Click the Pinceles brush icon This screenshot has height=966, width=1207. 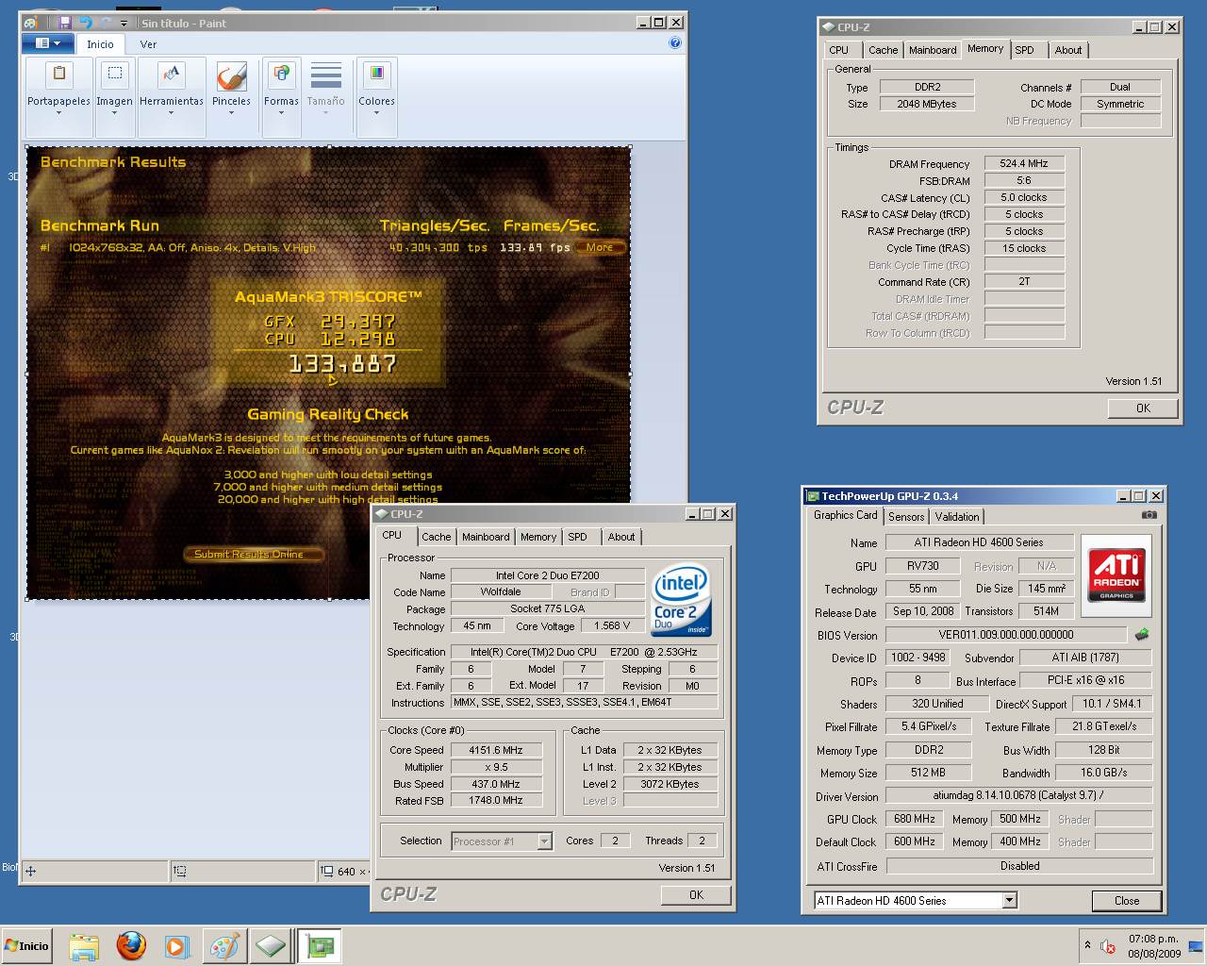(x=231, y=75)
